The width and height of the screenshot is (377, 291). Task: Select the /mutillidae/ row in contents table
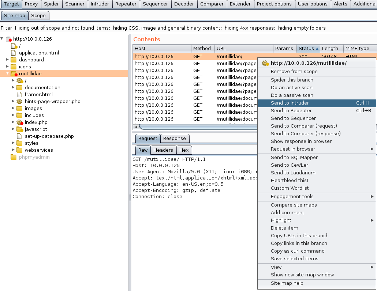[x=195, y=56]
